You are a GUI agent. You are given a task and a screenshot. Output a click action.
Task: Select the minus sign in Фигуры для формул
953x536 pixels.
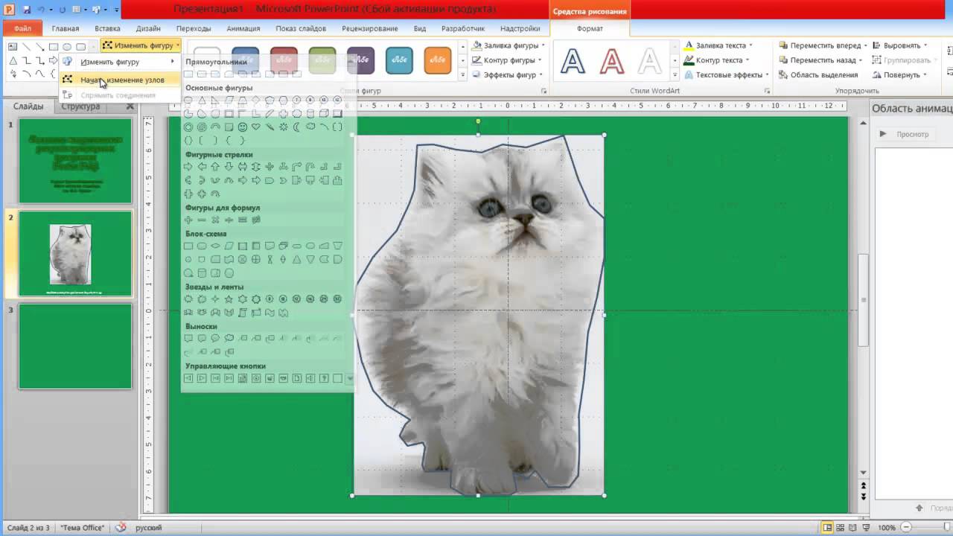pos(202,220)
